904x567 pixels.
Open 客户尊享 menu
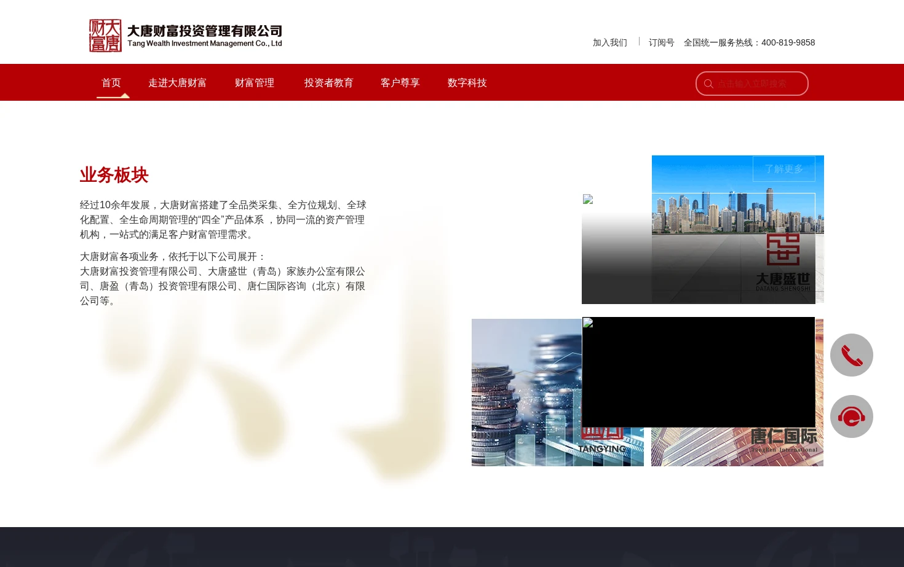tap(400, 83)
